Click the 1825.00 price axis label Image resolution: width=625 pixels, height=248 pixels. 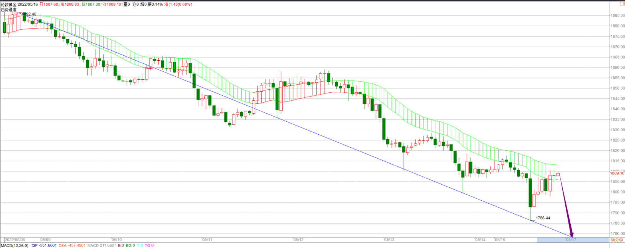pos(618,140)
